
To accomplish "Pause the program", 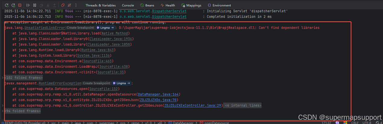I will pos(35,5).
